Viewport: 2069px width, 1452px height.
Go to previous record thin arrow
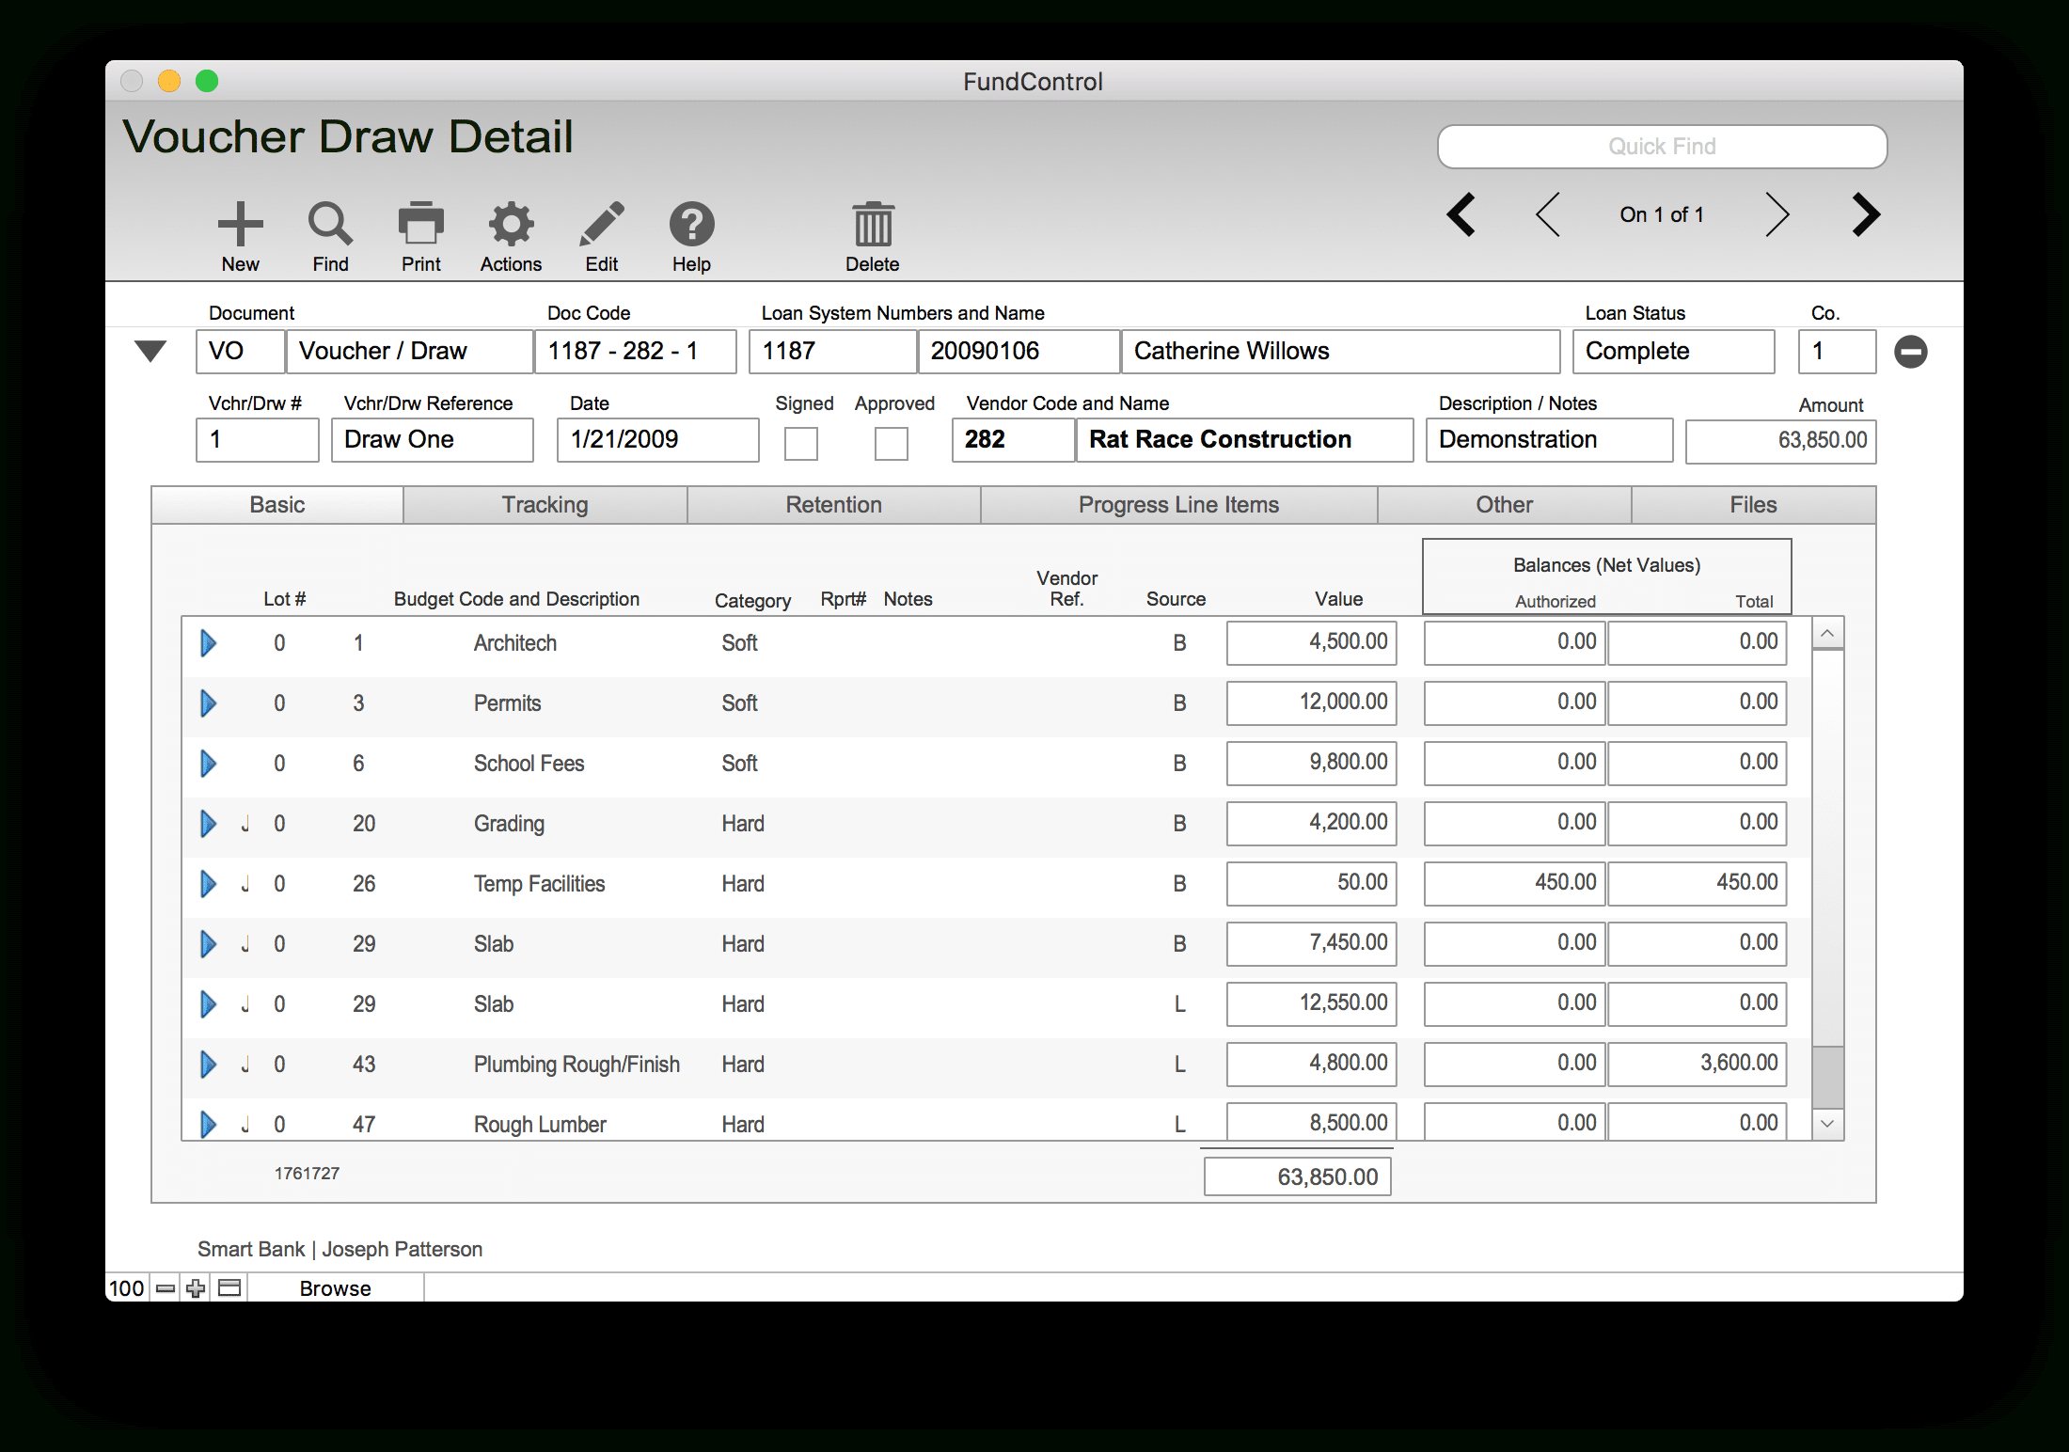pos(1548,214)
